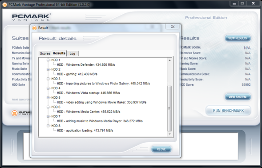The height and width of the screenshot is (168, 262).
Task: Select the HDD 8 tree item
Action: [x=56, y=126]
